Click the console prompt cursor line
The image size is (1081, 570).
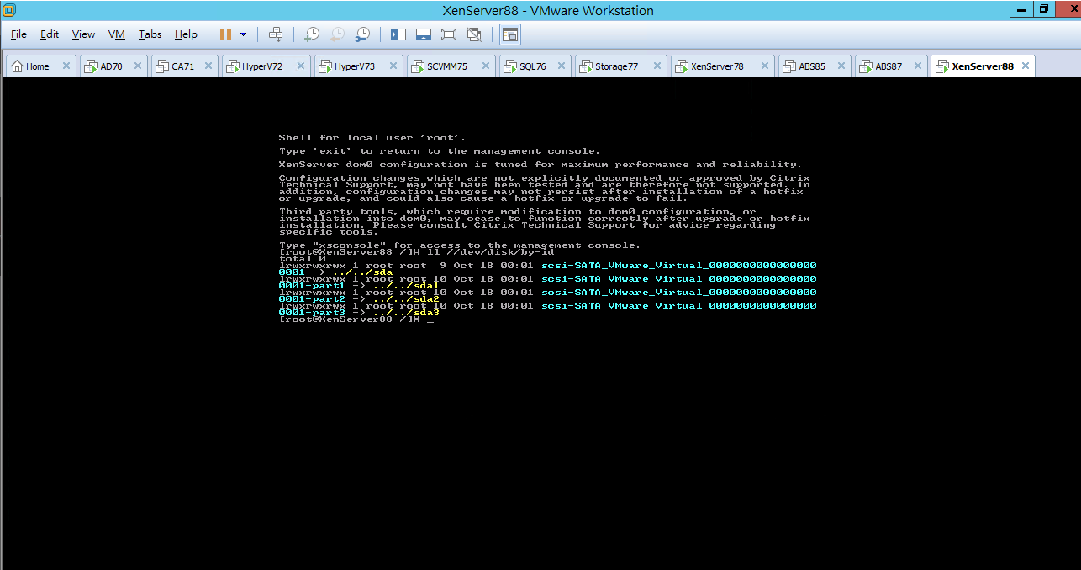coord(356,319)
